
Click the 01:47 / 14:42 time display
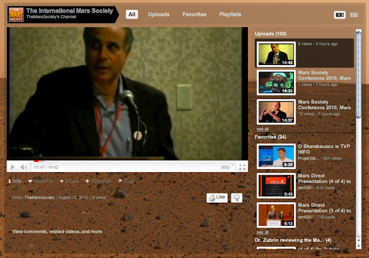tap(46, 168)
